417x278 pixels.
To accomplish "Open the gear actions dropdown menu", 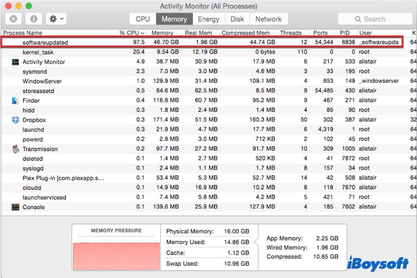I will pos(56,19).
